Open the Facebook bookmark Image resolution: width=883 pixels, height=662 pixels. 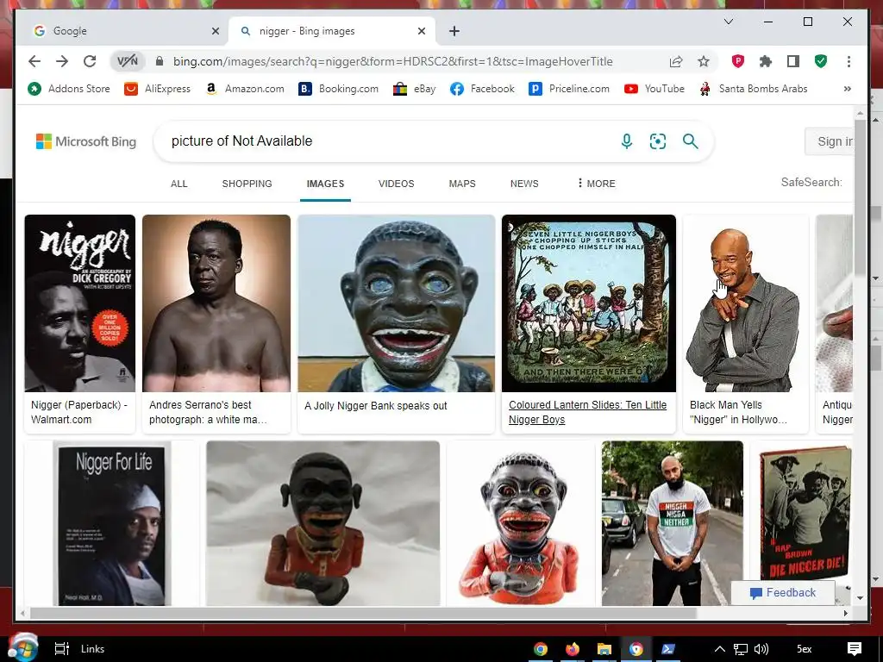coord(482,89)
